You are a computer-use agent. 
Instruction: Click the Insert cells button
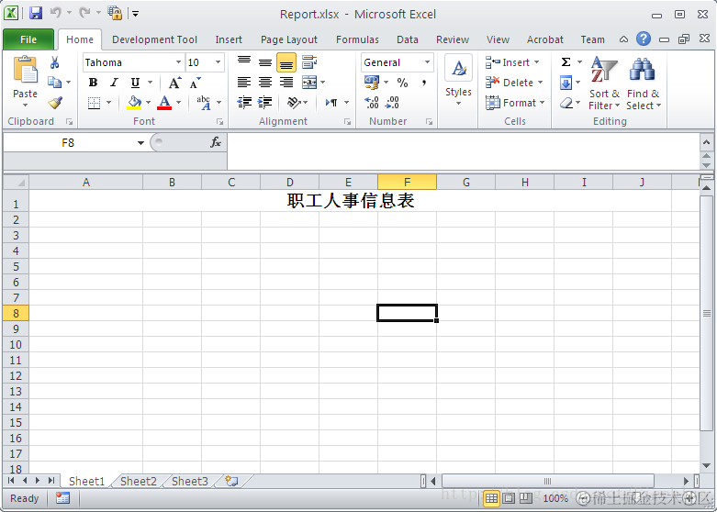tap(512, 62)
